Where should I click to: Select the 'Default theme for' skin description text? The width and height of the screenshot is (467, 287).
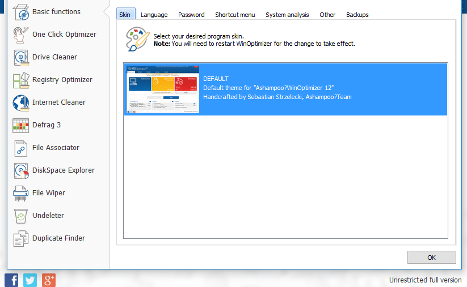click(x=268, y=88)
